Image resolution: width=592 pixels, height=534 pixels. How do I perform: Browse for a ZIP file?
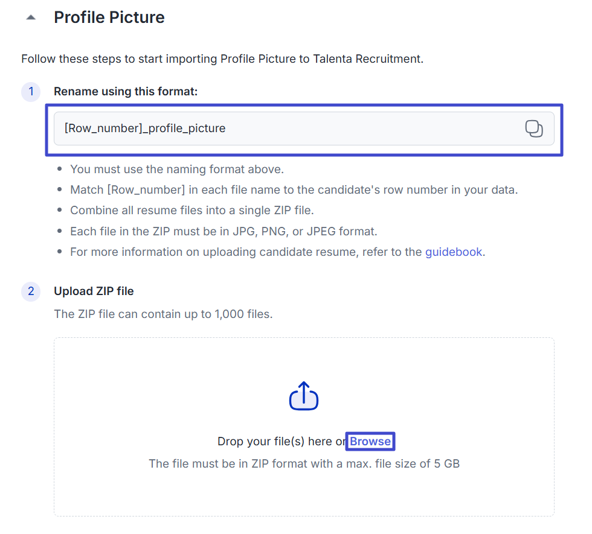click(x=370, y=442)
